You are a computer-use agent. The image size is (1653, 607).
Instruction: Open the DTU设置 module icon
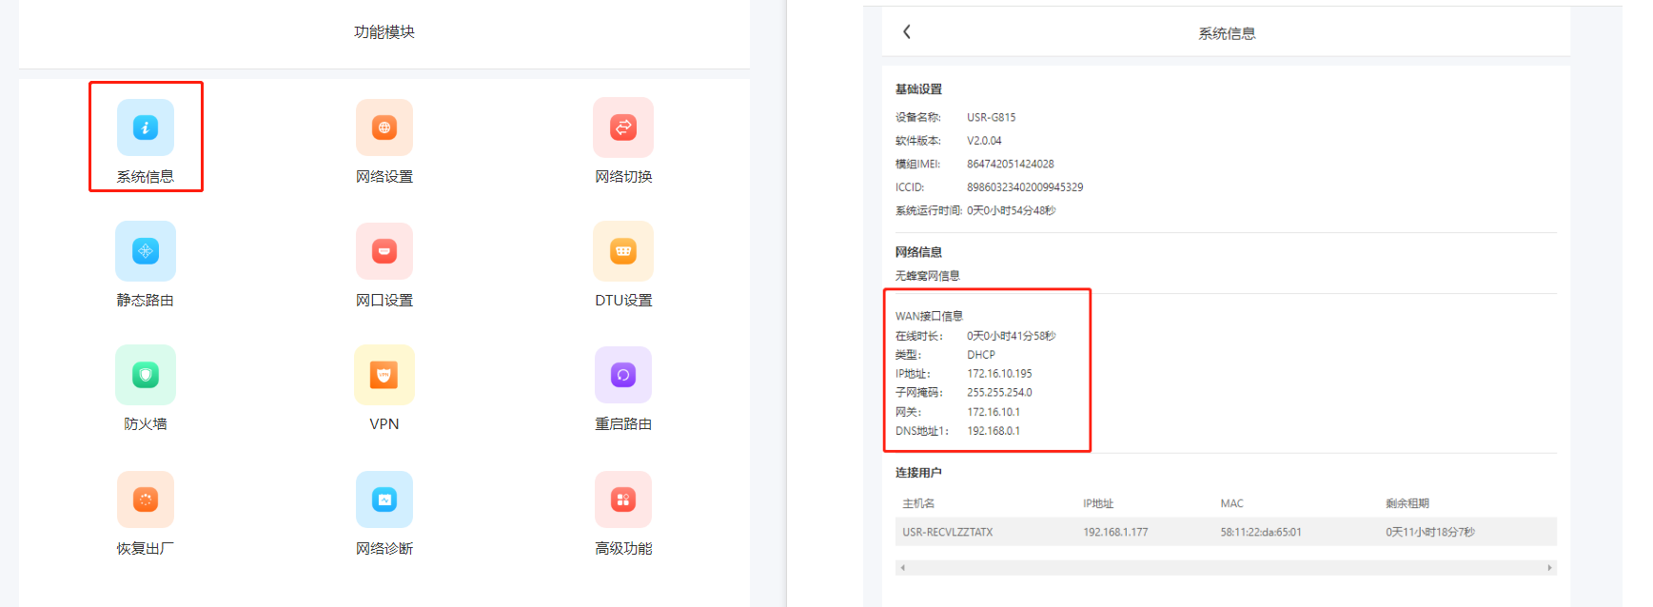pos(623,251)
